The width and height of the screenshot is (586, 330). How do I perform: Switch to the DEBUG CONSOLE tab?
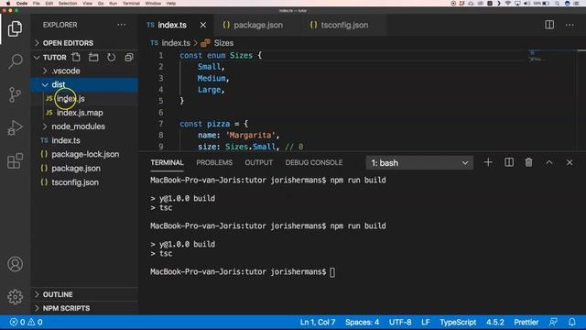click(x=314, y=163)
